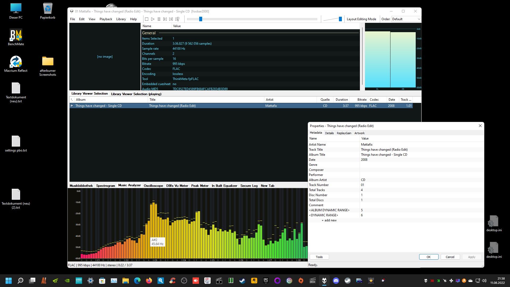Click the Play button in toolbar

point(153,19)
